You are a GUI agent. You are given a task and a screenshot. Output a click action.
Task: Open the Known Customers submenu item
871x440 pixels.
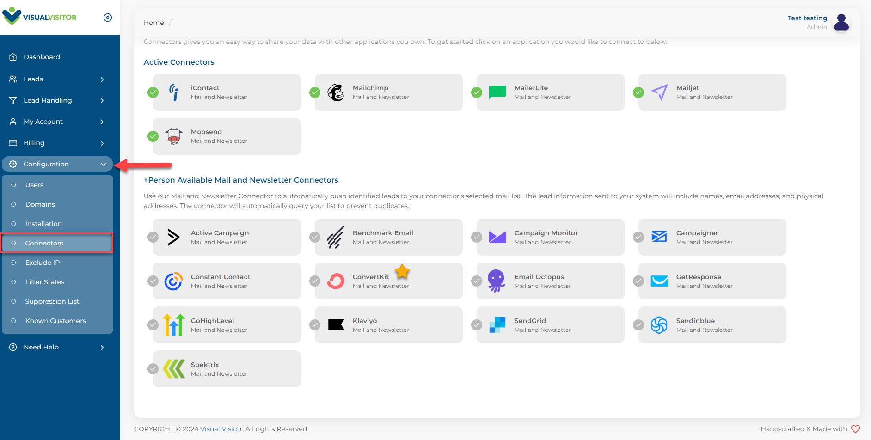click(x=57, y=321)
